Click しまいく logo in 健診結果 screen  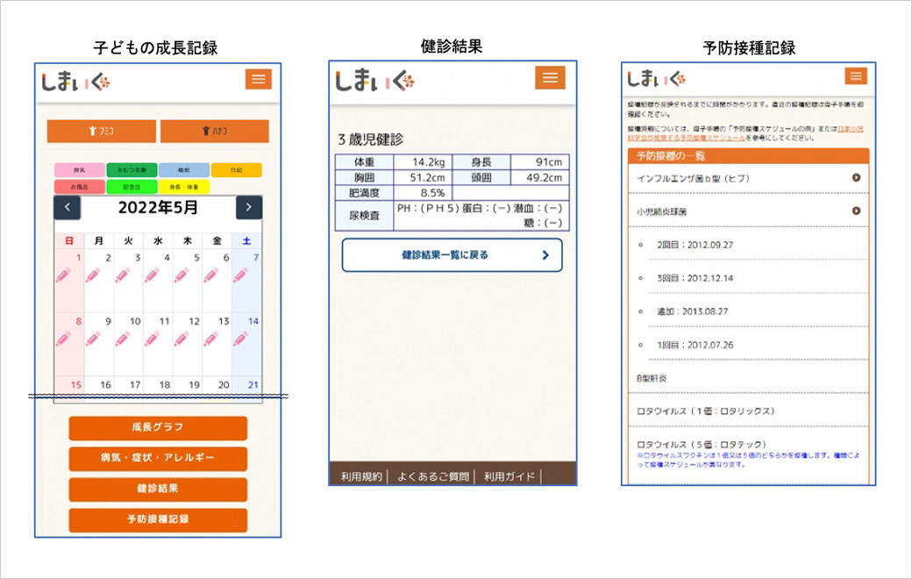(374, 81)
